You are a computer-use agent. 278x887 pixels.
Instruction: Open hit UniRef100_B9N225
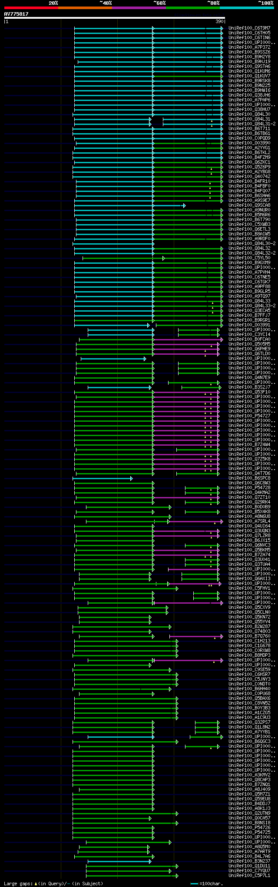click(x=249, y=85)
